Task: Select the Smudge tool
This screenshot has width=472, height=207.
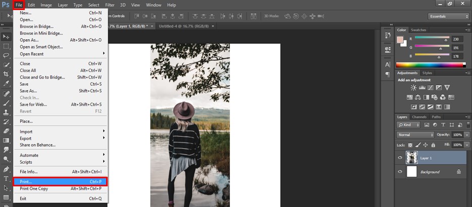Action: pyautogui.click(x=6, y=150)
